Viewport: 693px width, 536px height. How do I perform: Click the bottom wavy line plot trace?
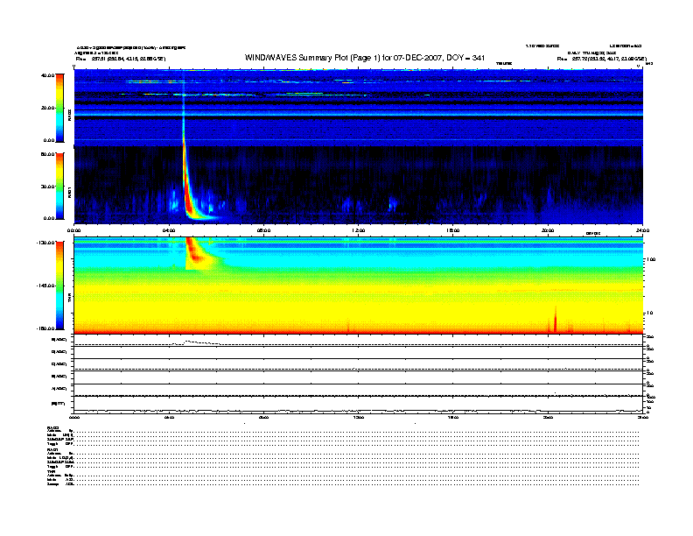358,411
